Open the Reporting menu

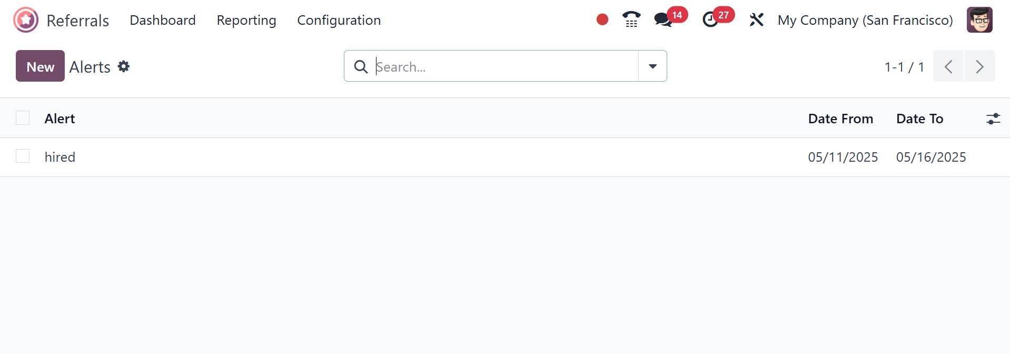[246, 20]
